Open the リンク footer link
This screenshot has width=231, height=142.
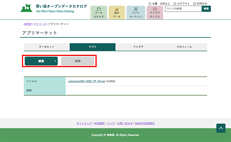click(111, 123)
